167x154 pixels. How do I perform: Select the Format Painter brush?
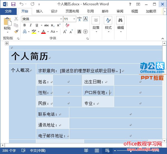(16, 31)
